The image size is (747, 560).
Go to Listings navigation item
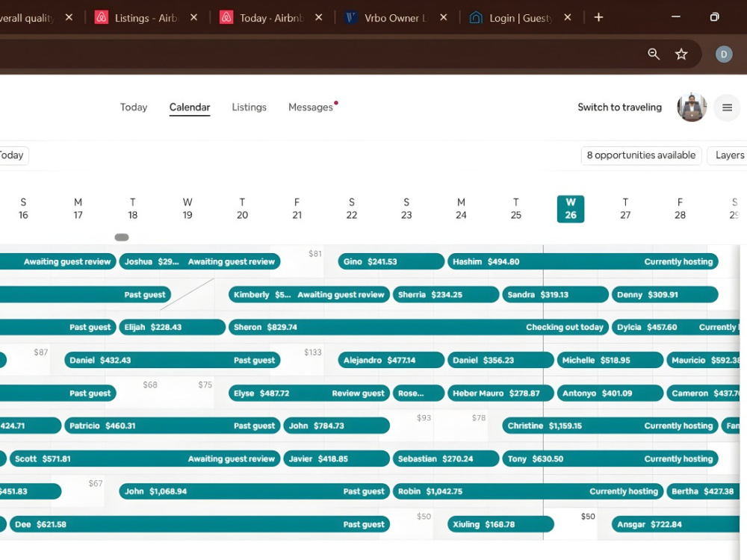tap(249, 107)
